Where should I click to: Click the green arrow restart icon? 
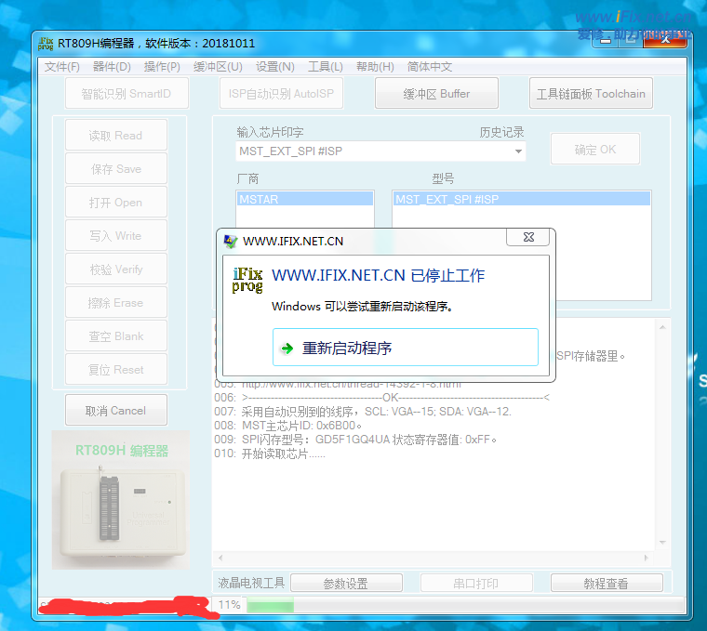pyautogui.click(x=287, y=348)
